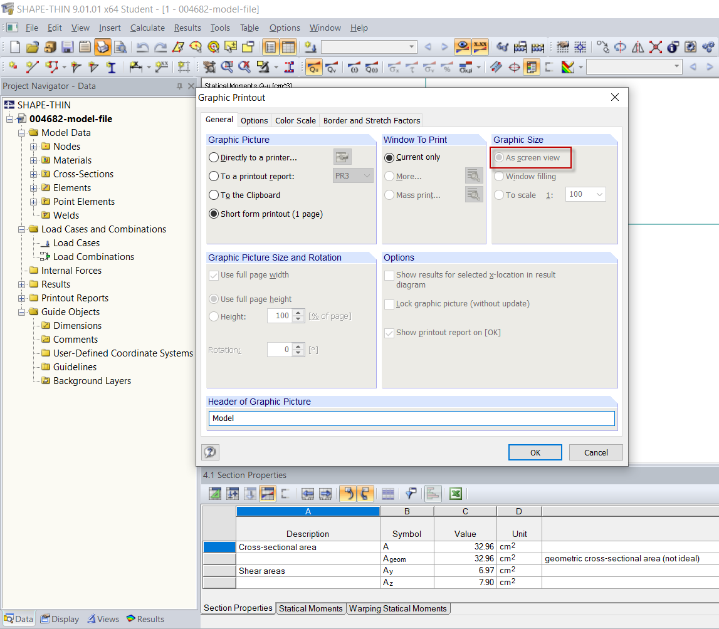Click the Undo arrow icon

(142, 47)
